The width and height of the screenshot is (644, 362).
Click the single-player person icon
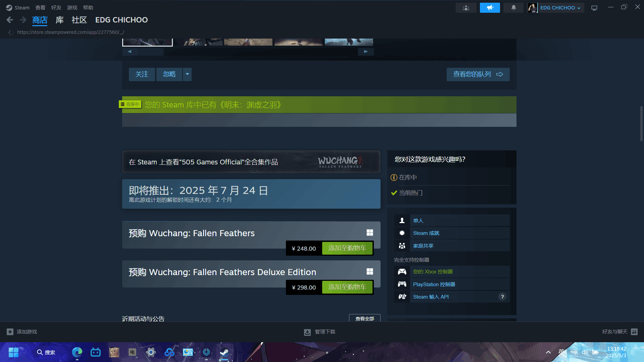pyautogui.click(x=402, y=220)
